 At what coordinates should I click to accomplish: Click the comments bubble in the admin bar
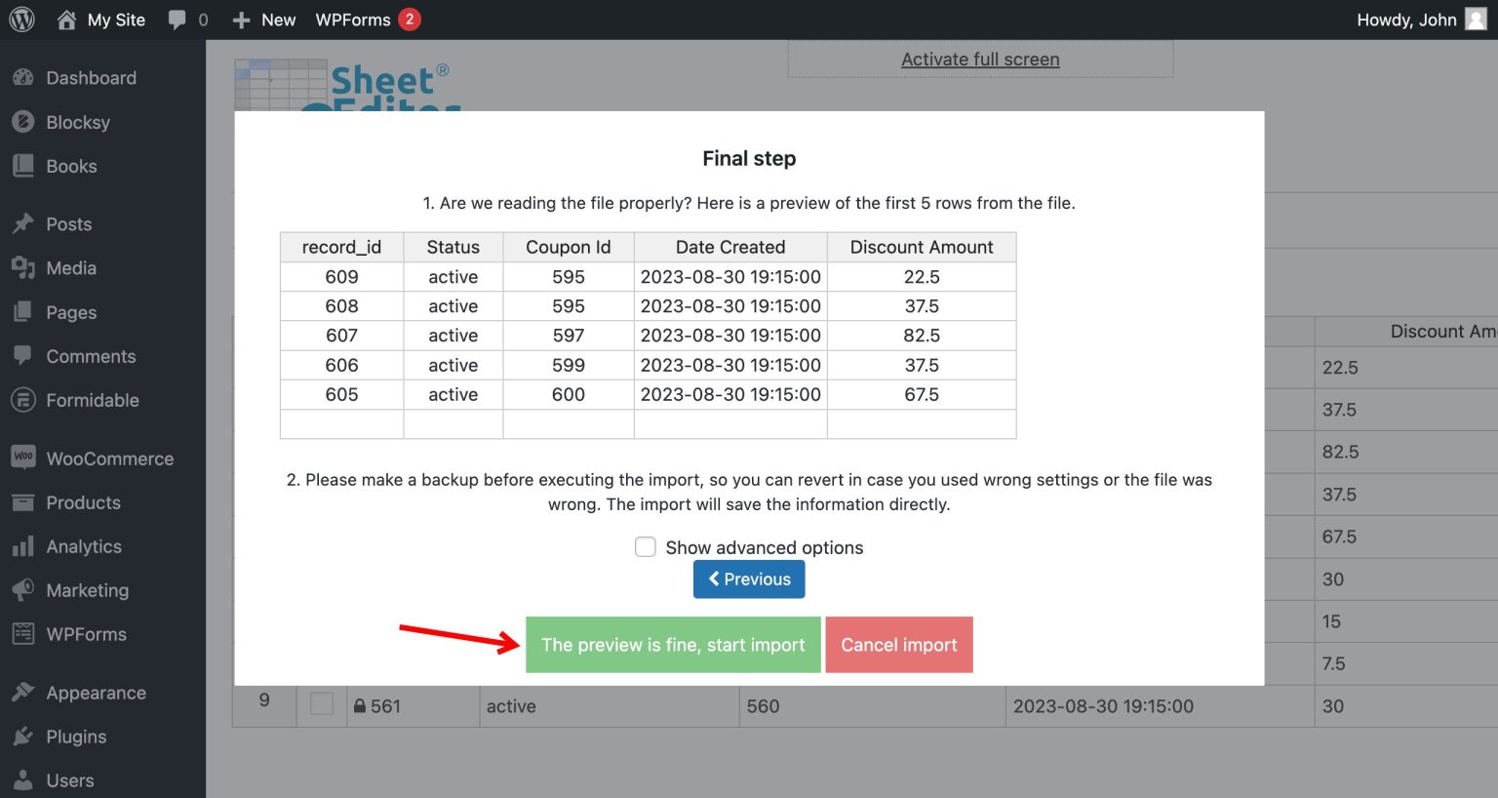click(x=177, y=19)
